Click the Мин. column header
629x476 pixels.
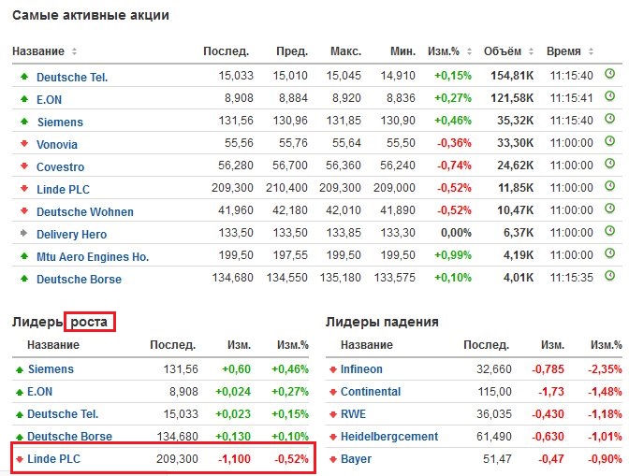[x=402, y=51]
